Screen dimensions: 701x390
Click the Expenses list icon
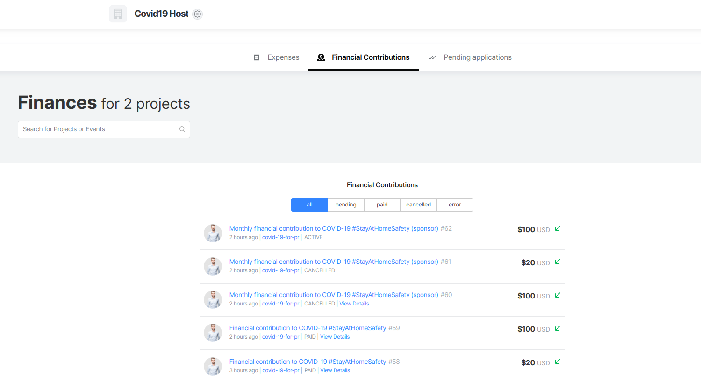(257, 57)
